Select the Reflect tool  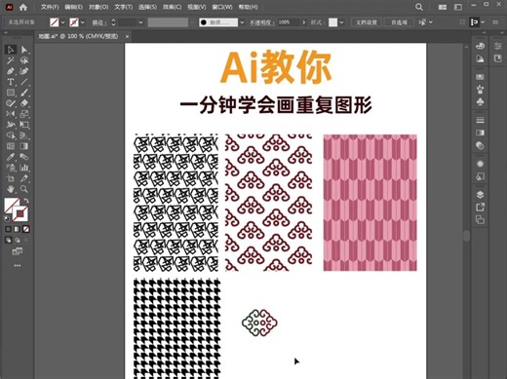click(x=11, y=114)
